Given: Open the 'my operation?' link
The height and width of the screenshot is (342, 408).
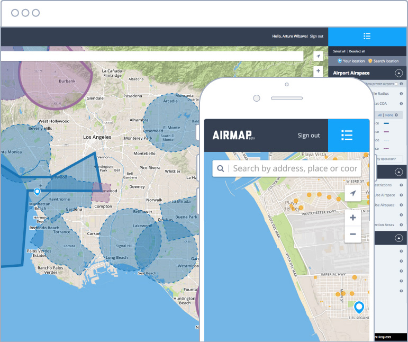Looking at the screenshot, I should pos(386,159).
